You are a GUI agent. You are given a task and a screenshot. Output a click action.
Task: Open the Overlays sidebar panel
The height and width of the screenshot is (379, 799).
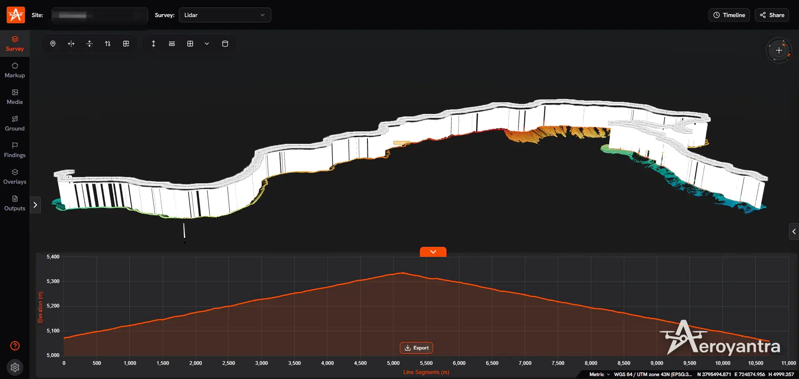15,177
